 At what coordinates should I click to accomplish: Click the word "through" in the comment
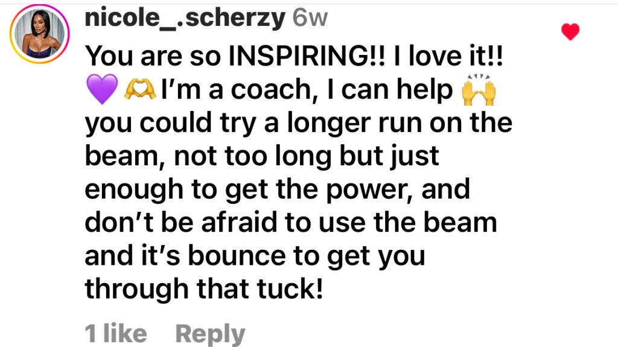click(x=138, y=289)
